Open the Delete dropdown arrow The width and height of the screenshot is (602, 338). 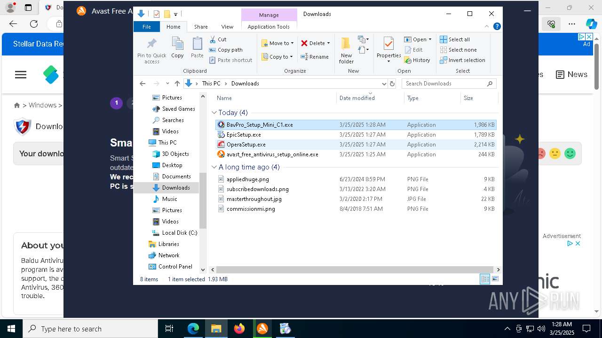click(x=328, y=43)
